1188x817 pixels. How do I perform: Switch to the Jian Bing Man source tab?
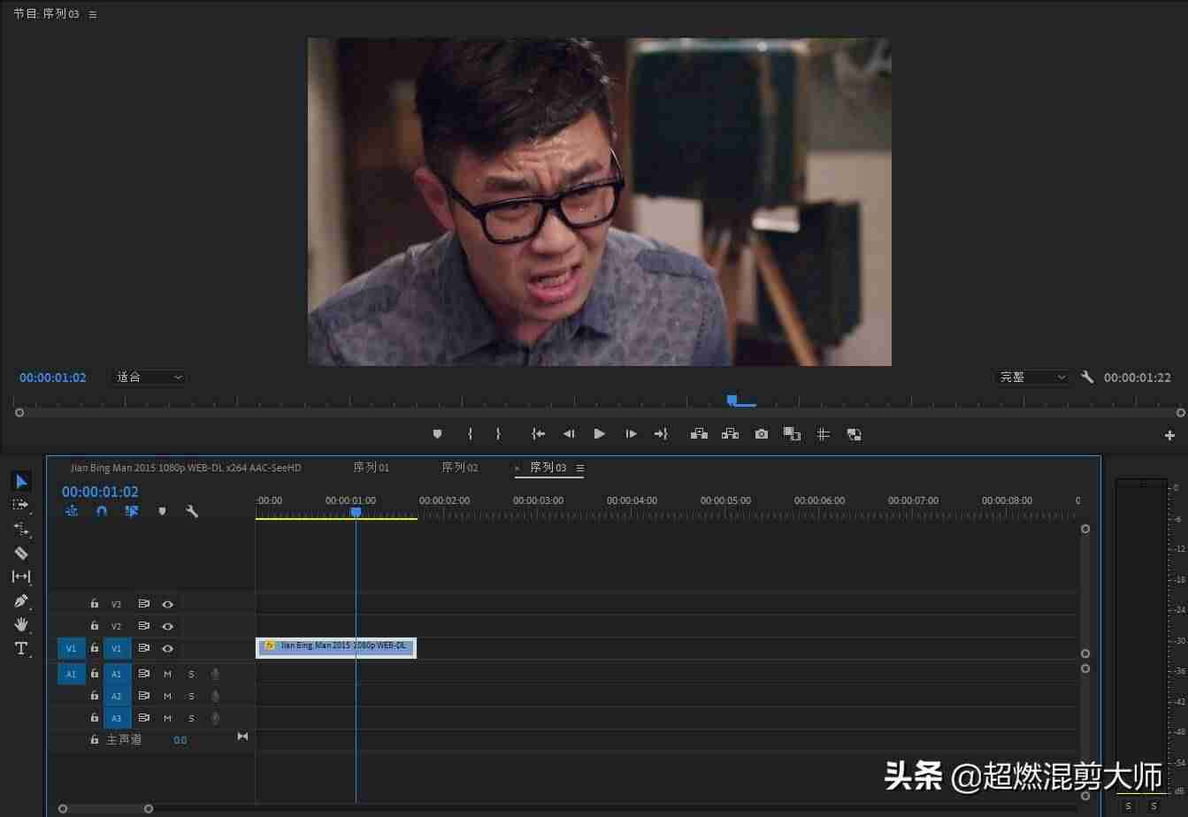(186, 468)
